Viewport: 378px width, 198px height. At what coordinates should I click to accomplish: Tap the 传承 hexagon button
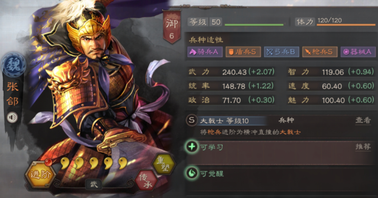[x=146, y=180]
